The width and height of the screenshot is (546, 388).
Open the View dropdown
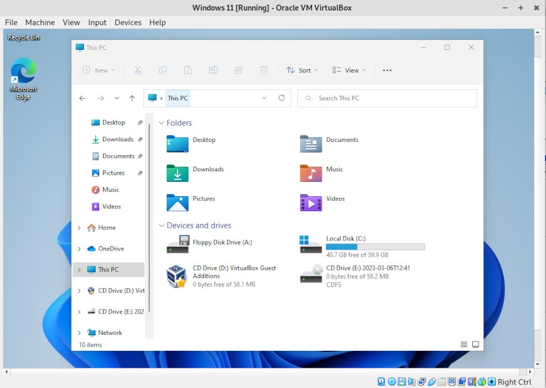click(x=348, y=70)
